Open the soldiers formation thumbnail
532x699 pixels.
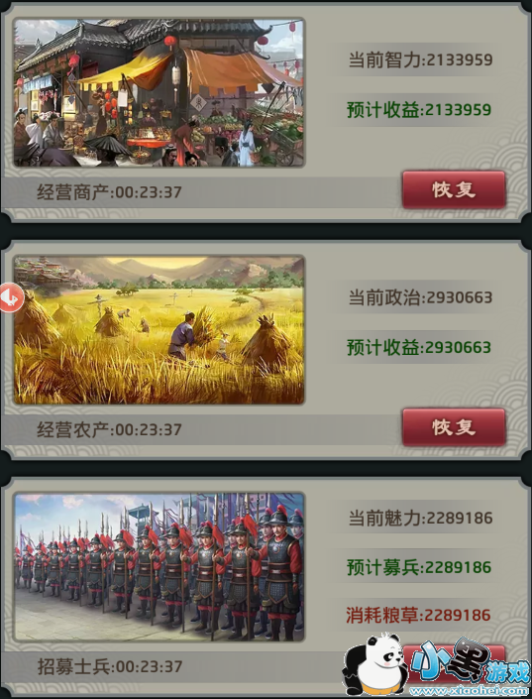pyautogui.click(x=160, y=567)
